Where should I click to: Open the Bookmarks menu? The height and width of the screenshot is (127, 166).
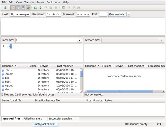(53, 2)
